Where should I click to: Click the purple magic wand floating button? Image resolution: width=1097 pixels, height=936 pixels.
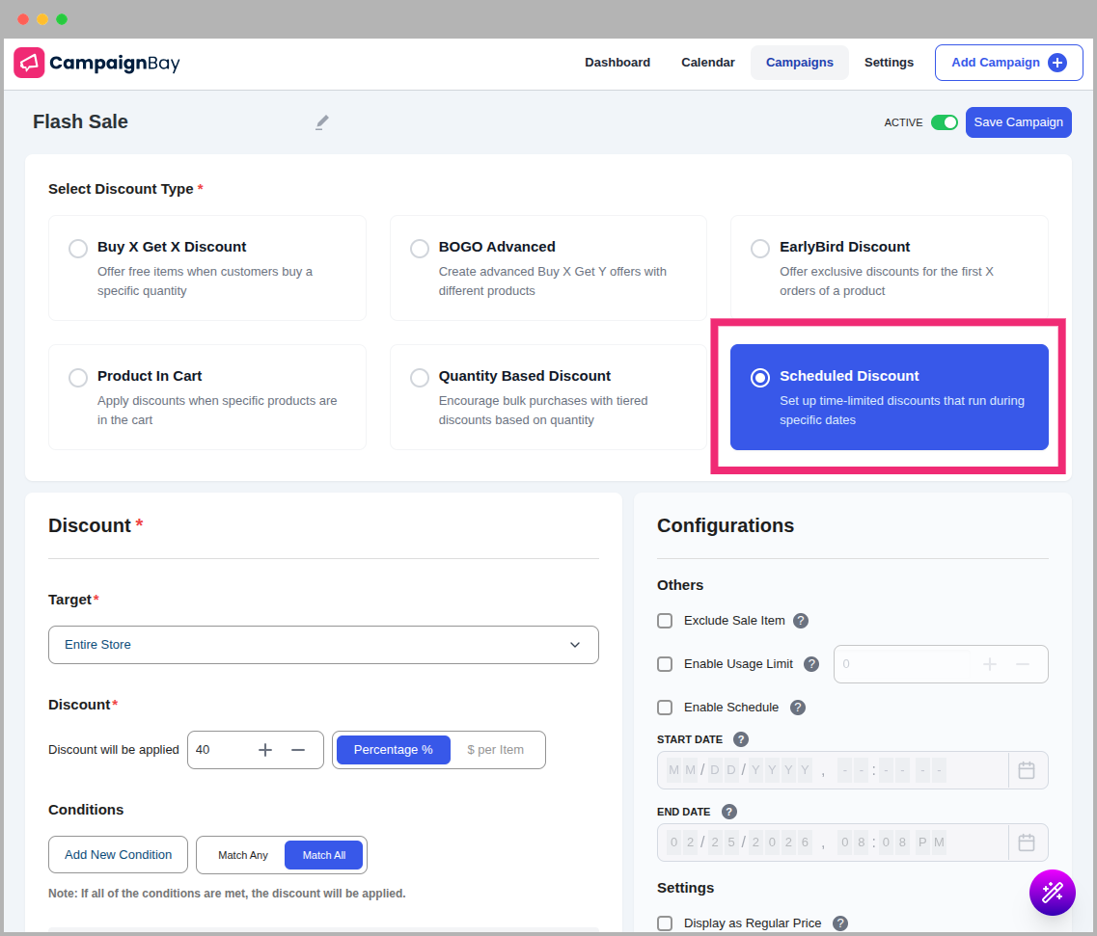(x=1052, y=892)
